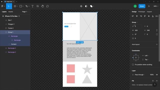Open Move tool dropdown arrow
Screen dimensions: 160x90
tap(11, 6)
